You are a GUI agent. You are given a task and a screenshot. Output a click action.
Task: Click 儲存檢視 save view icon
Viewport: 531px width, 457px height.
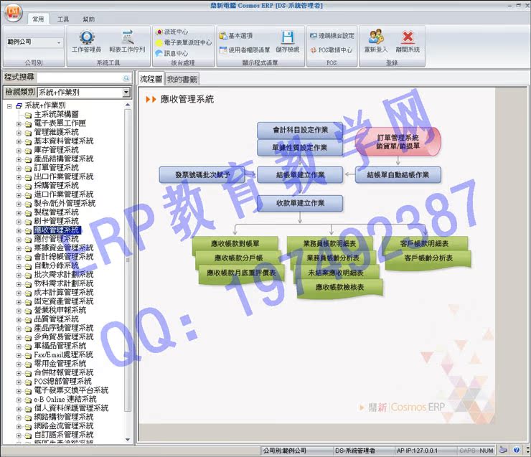pyautogui.click(x=288, y=42)
